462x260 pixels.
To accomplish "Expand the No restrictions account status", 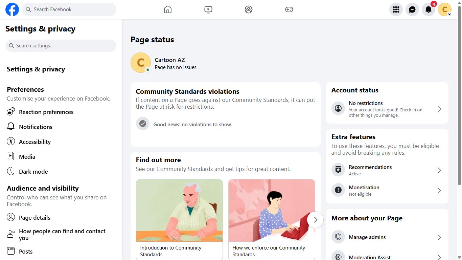I will click(x=387, y=109).
